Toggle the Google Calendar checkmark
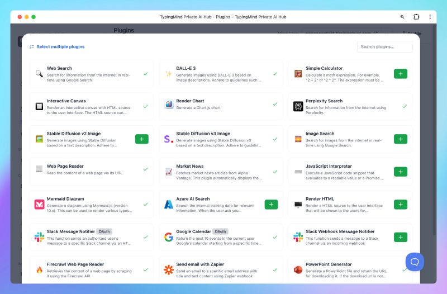The image size is (447, 294). 275,237
